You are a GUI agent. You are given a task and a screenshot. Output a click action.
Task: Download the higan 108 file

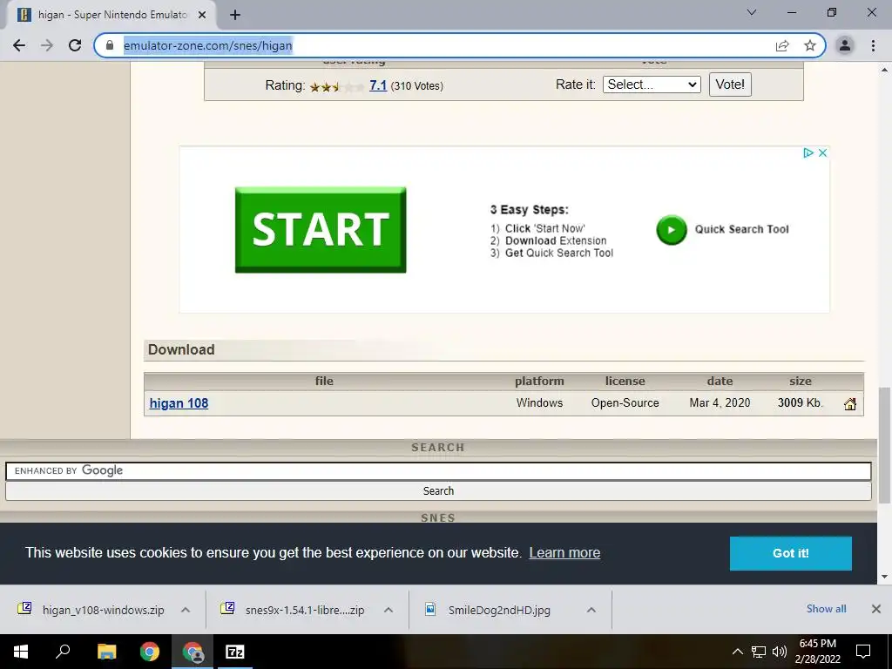[179, 403]
